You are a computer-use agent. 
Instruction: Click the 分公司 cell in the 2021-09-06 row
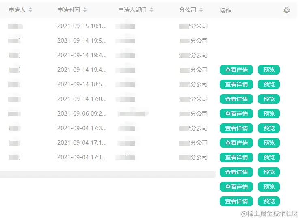pyautogui.click(x=193, y=114)
